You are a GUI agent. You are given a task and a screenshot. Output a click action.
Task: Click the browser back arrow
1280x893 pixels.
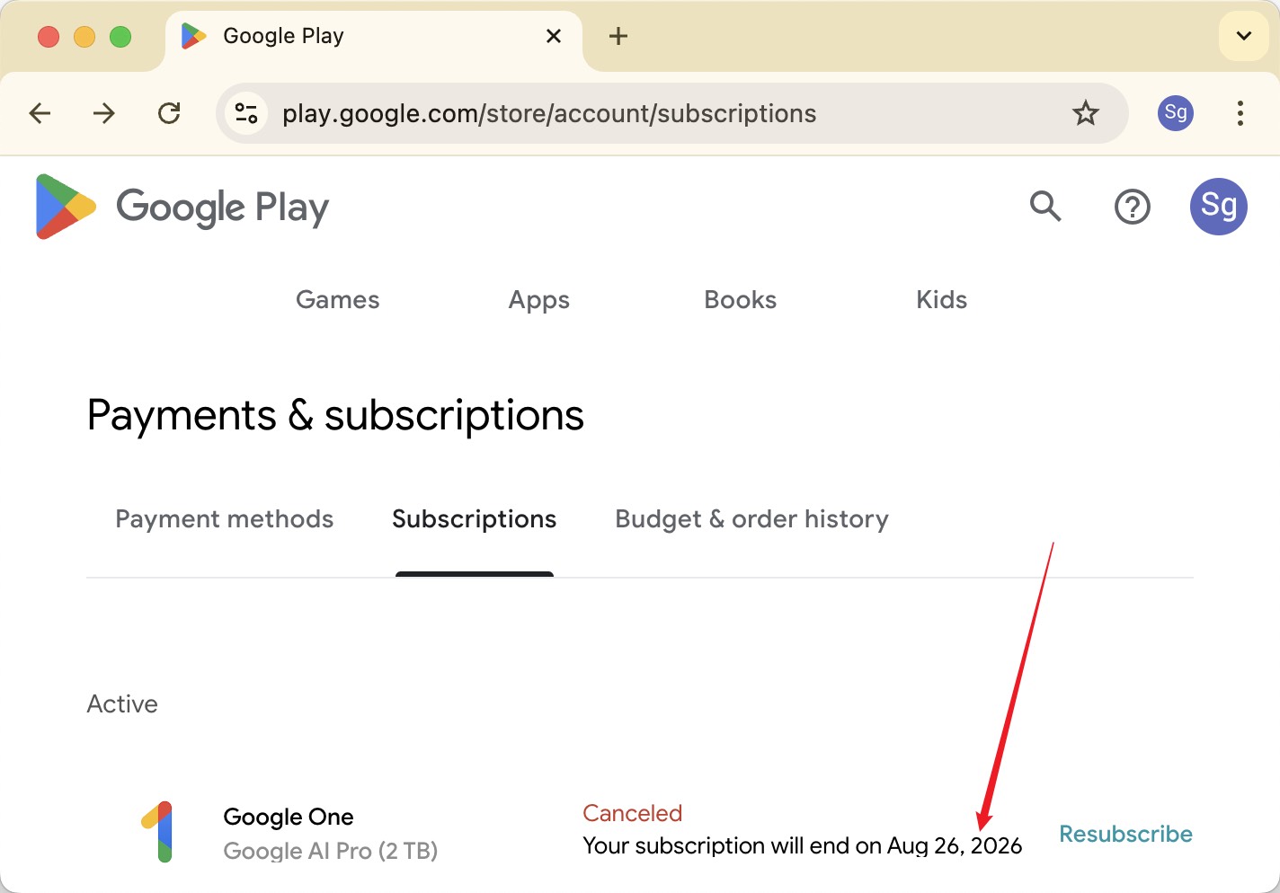point(40,113)
